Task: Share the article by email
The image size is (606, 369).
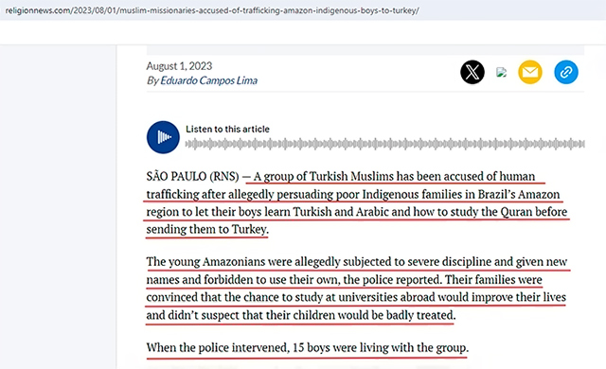Action: pos(530,72)
